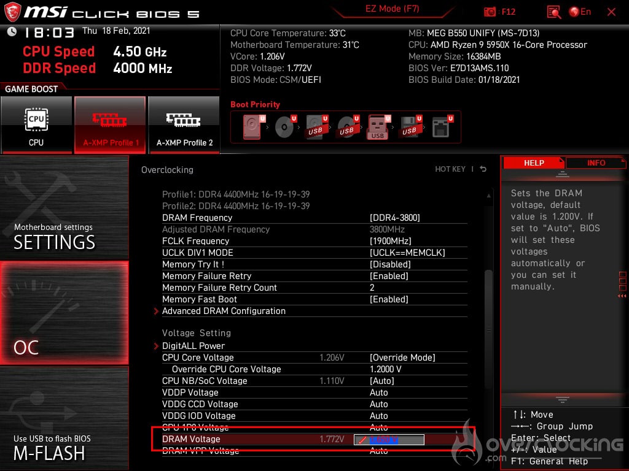The image size is (629, 471).
Task: Go back using the return arrow icon
Action: coord(483,169)
